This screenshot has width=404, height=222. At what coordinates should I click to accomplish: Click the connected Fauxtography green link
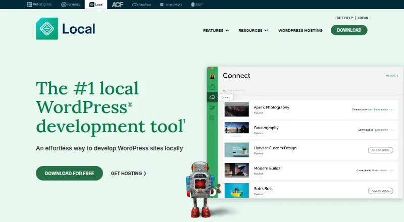point(381,130)
